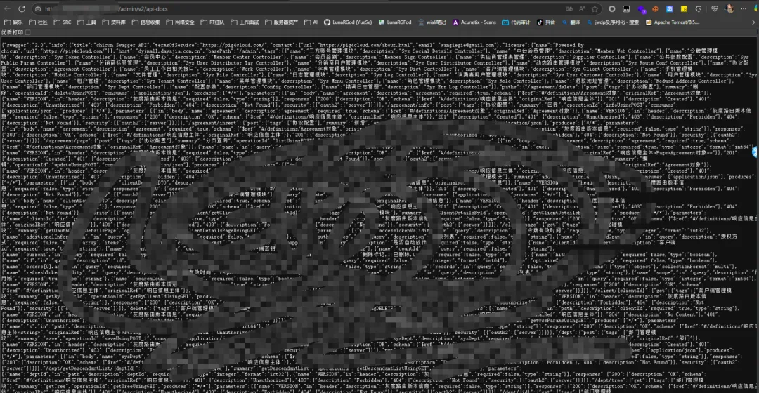Open the SRC bookmark folder

63,22
